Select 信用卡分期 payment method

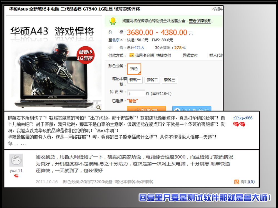click(x=144, y=55)
